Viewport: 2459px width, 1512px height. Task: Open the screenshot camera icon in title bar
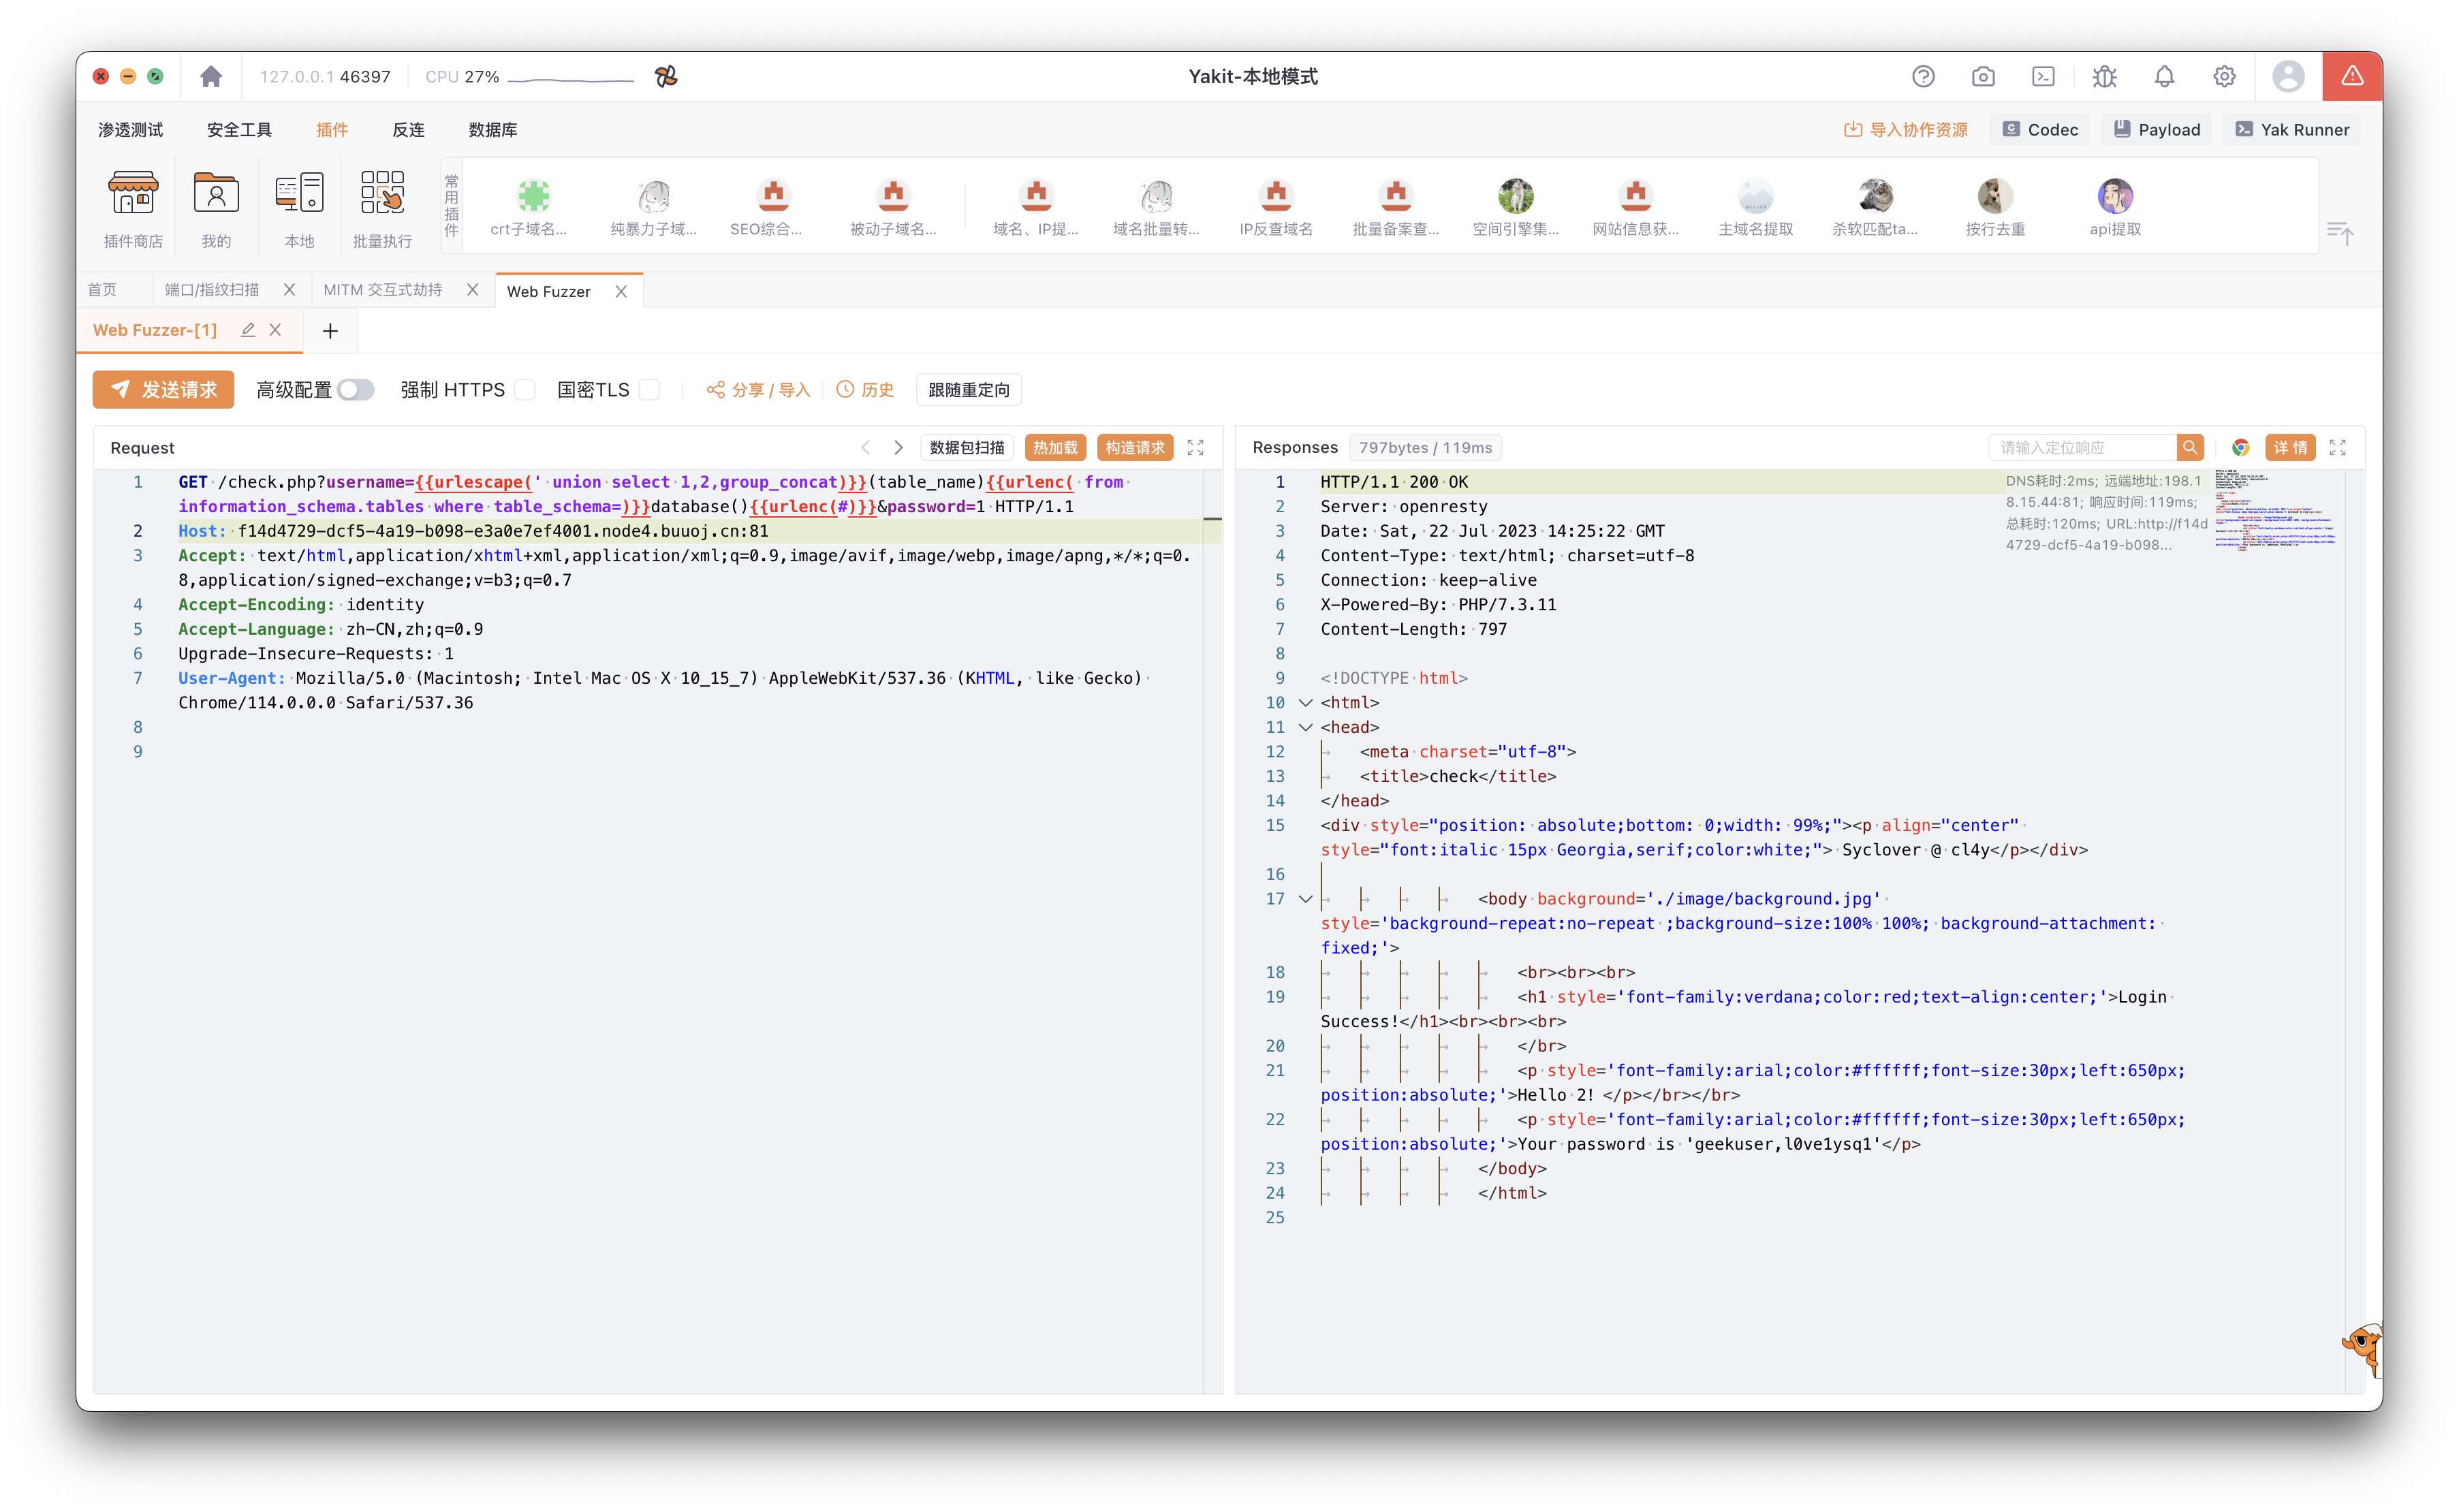1982,77
